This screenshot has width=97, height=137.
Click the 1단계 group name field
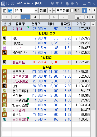24,11
